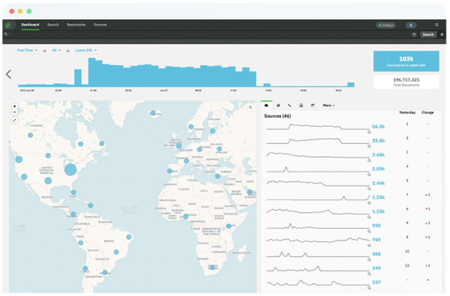Open the Post Time dropdown
Image resolution: width=450 pixels, height=296 pixels.
coord(27,50)
